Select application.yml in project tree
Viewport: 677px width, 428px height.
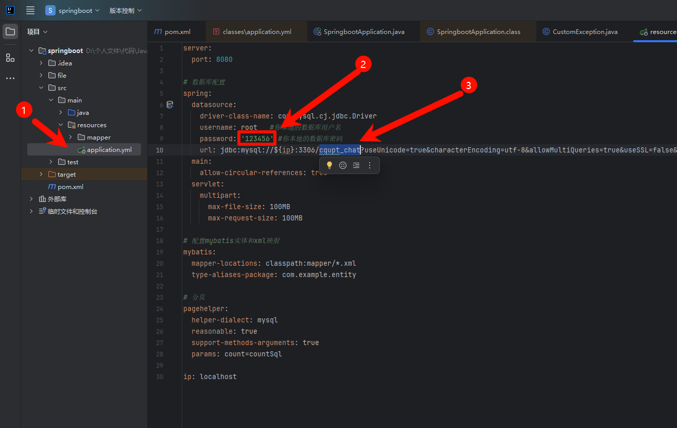pos(109,150)
